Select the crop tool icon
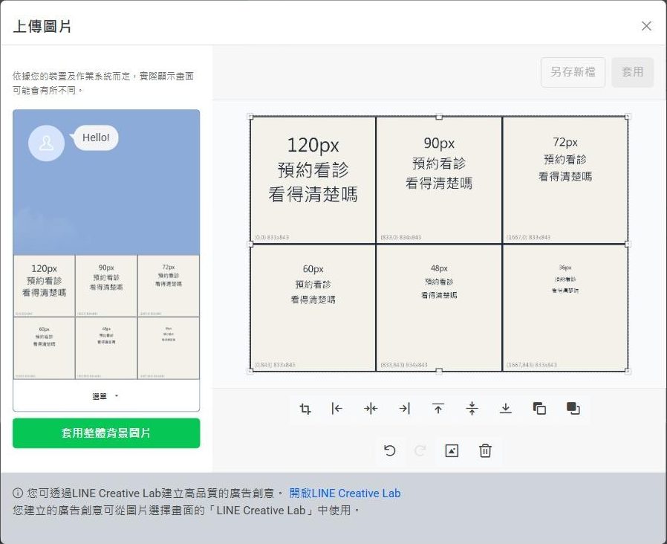This screenshot has height=544, width=667. point(305,409)
